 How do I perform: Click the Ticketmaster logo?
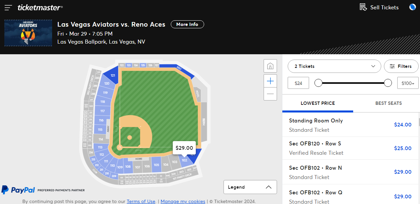(x=40, y=7)
